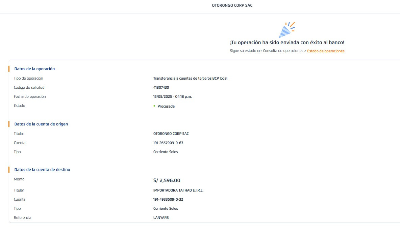The width and height of the screenshot is (400, 231).
Task: Click the request code 41807430
Action: 161,87
